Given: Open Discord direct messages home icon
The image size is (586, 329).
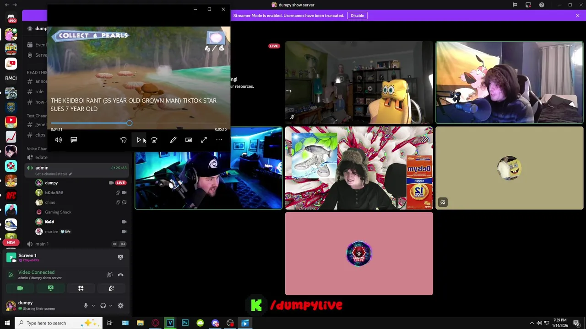Looking at the screenshot, I should click(x=11, y=18).
